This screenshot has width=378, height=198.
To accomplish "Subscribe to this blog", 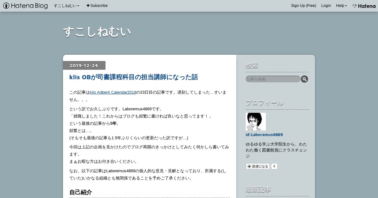I will [97, 6].
